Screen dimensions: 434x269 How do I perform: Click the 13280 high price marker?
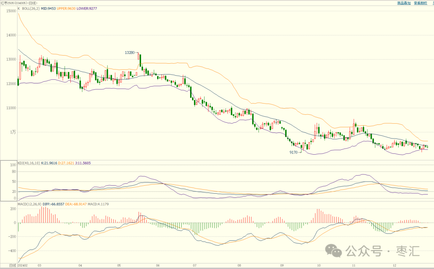pyautogui.click(x=129, y=53)
